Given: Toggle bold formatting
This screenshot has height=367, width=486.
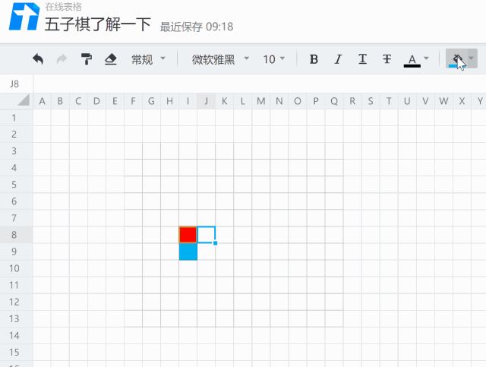Looking at the screenshot, I should [x=314, y=59].
